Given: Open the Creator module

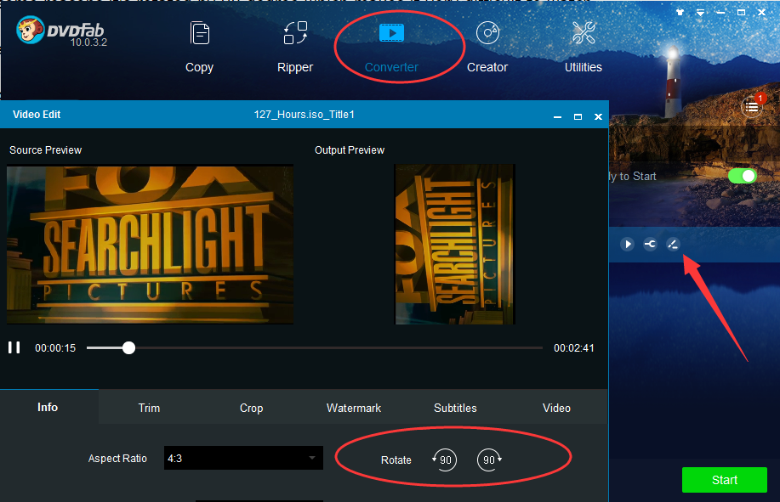Looking at the screenshot, I should pos(487,48).
